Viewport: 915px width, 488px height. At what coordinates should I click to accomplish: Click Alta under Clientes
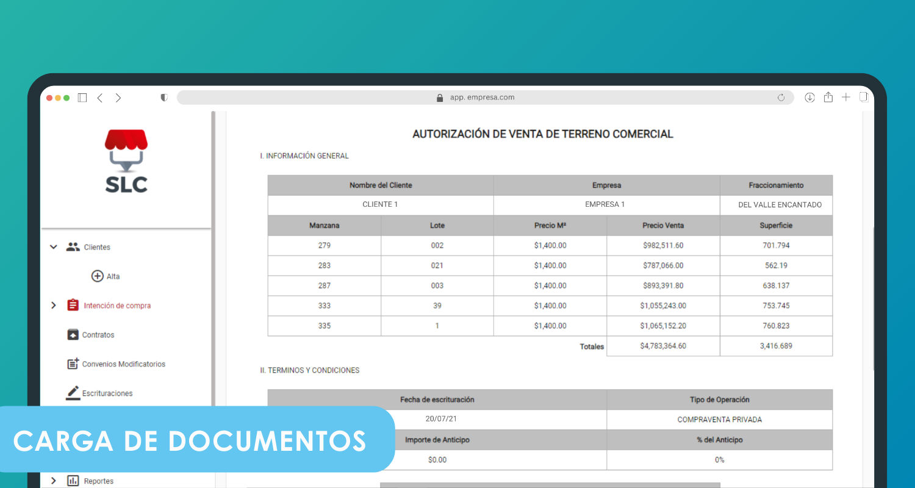113,276
